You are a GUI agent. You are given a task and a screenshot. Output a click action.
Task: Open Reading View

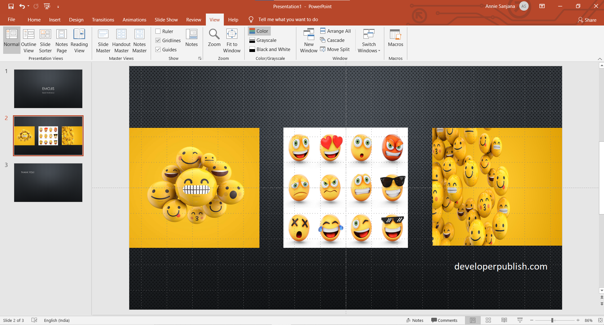tap(79, 40)
